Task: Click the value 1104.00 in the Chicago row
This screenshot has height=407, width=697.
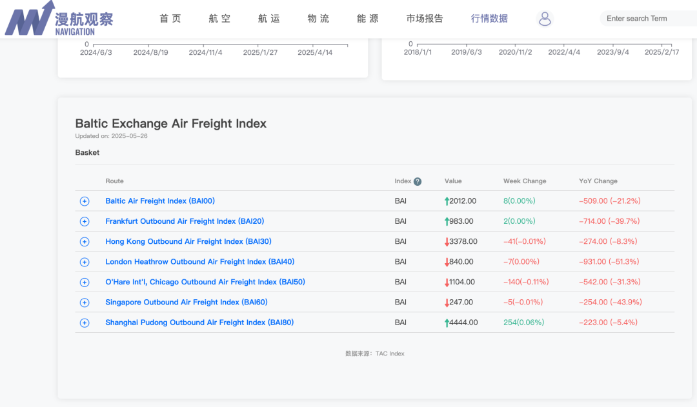Action: tap(462, 282)
